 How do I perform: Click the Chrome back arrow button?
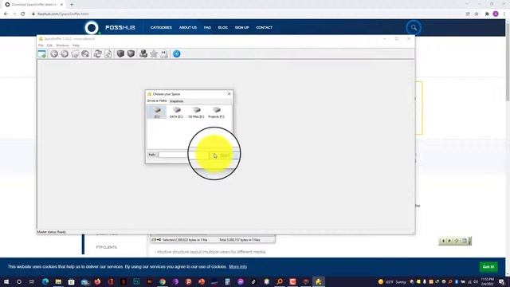(6, 14)
